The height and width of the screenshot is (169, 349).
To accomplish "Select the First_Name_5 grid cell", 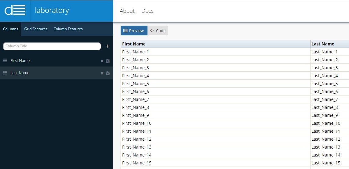I will (x=136, y=84).
